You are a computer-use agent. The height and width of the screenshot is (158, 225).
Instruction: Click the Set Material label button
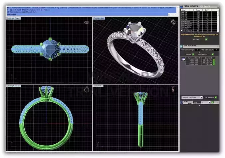click(209, 98)
